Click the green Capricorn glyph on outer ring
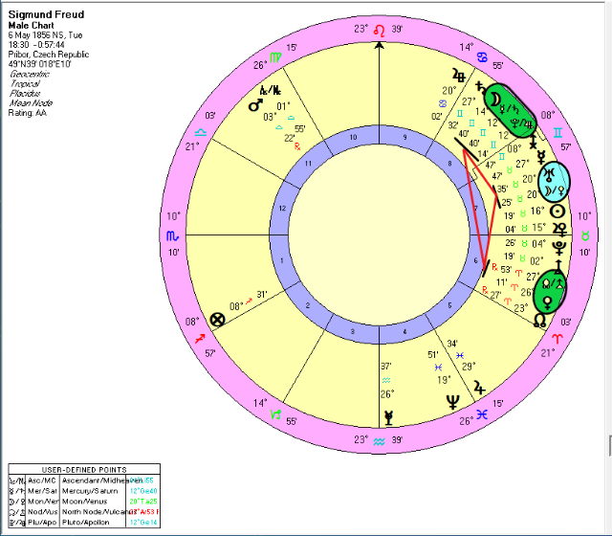The height and width of the screenshot is (536, 612). point(275,414)
